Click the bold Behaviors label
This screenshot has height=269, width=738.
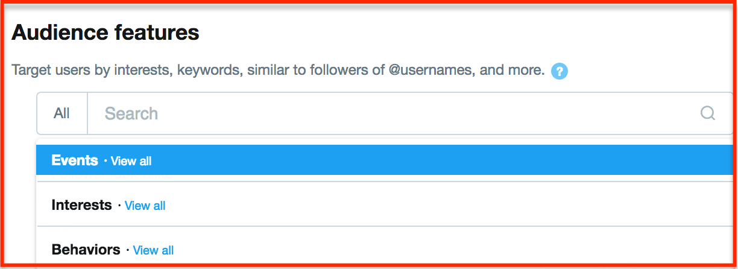pyautogui.click(x=86, y=250)
